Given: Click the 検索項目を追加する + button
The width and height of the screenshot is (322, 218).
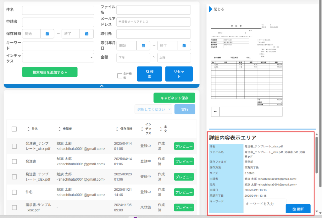Looking at the screenshot, I should [50, 72].
